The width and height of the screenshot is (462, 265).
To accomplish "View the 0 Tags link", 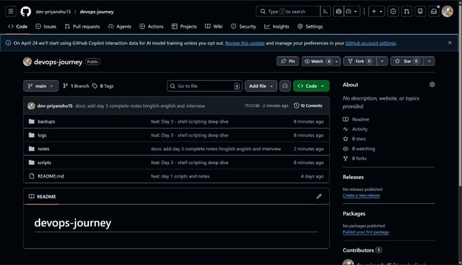I will pos(103,86).
